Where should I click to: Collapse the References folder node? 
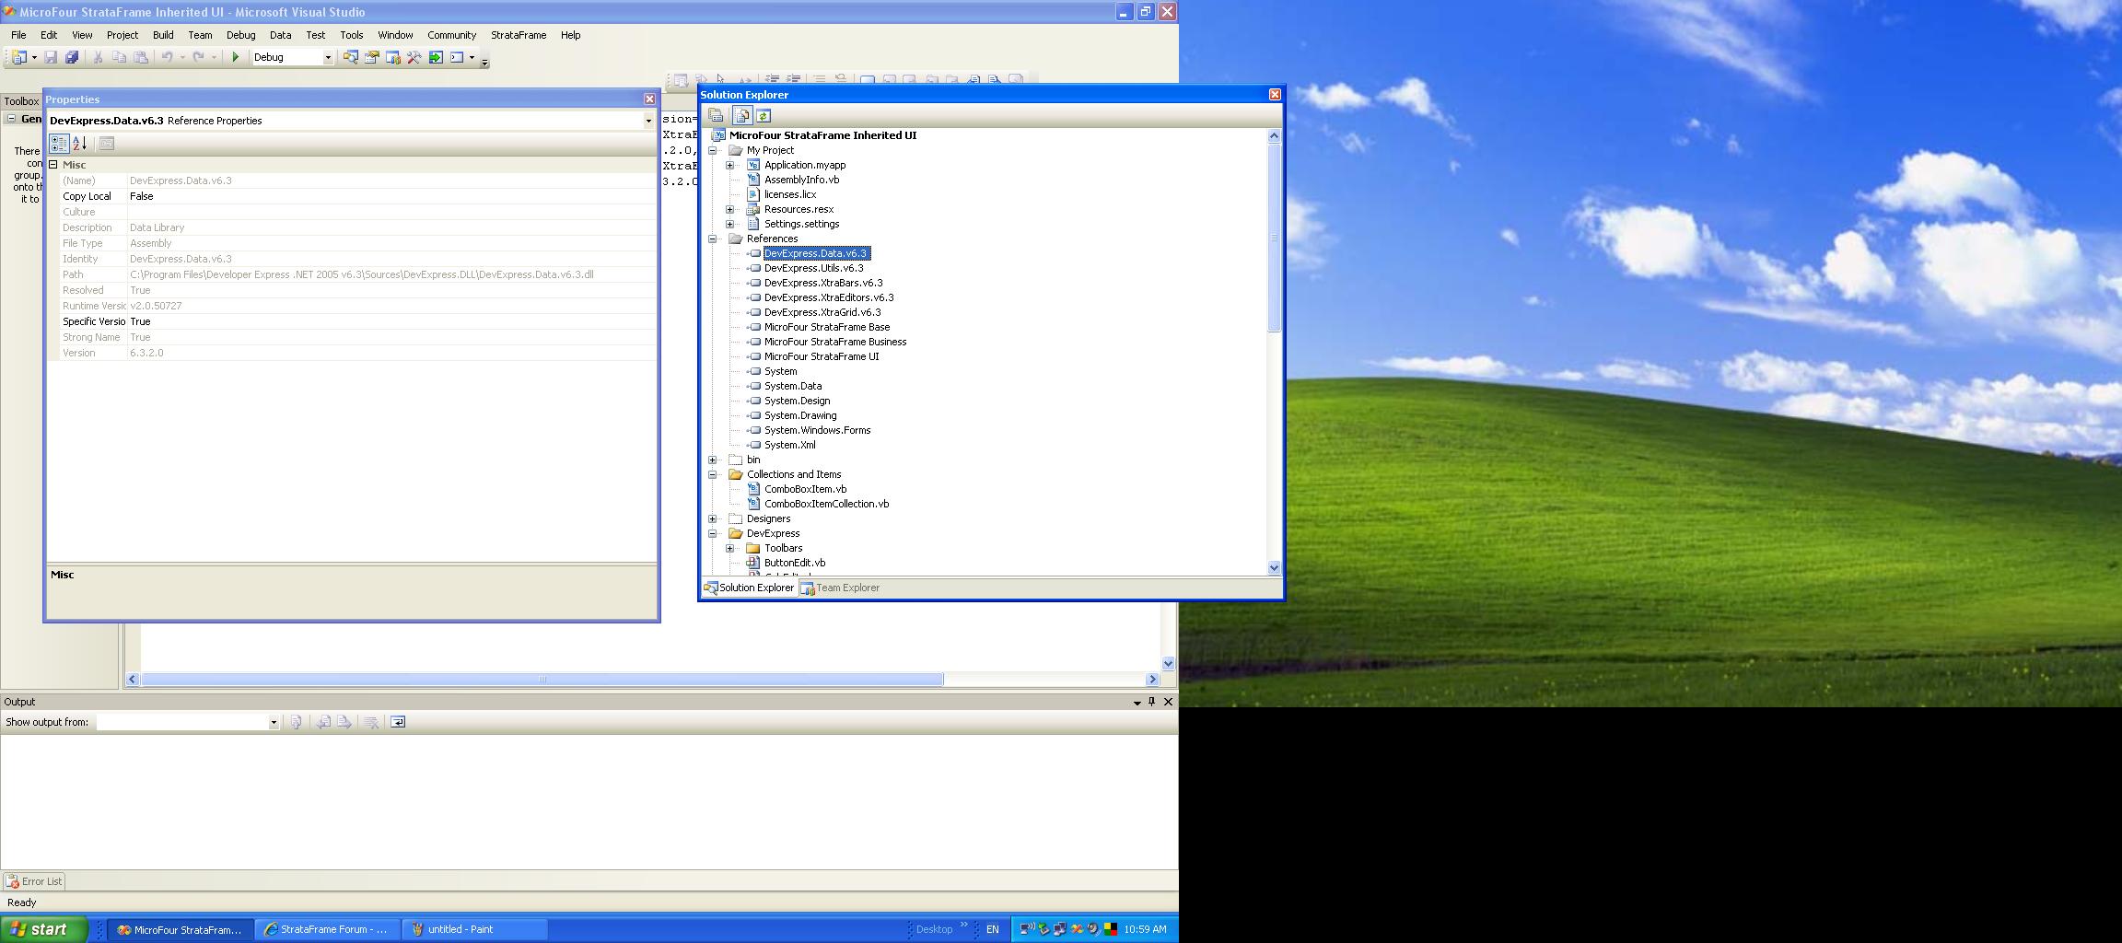713,239
